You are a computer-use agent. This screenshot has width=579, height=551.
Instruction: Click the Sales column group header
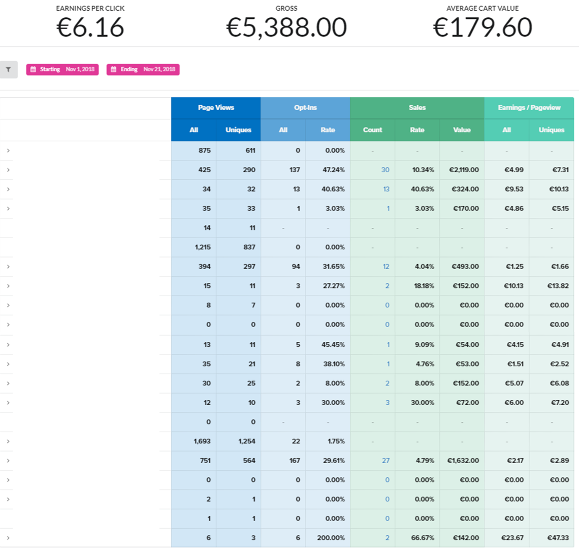tap(417, 108)
